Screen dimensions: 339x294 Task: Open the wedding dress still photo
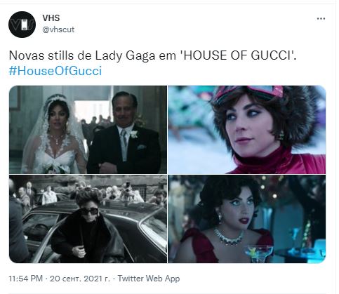coord(88,130)
